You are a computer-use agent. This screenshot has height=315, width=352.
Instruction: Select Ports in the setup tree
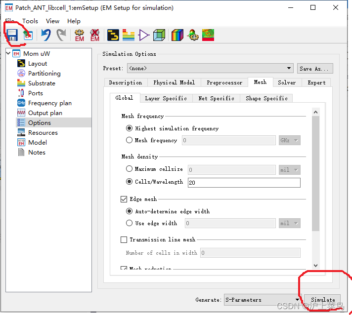[x=36, y=93]
